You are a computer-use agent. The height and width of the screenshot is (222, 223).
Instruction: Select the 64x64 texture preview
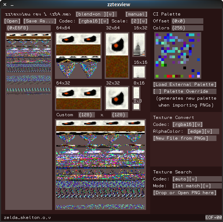coord(78,55)
